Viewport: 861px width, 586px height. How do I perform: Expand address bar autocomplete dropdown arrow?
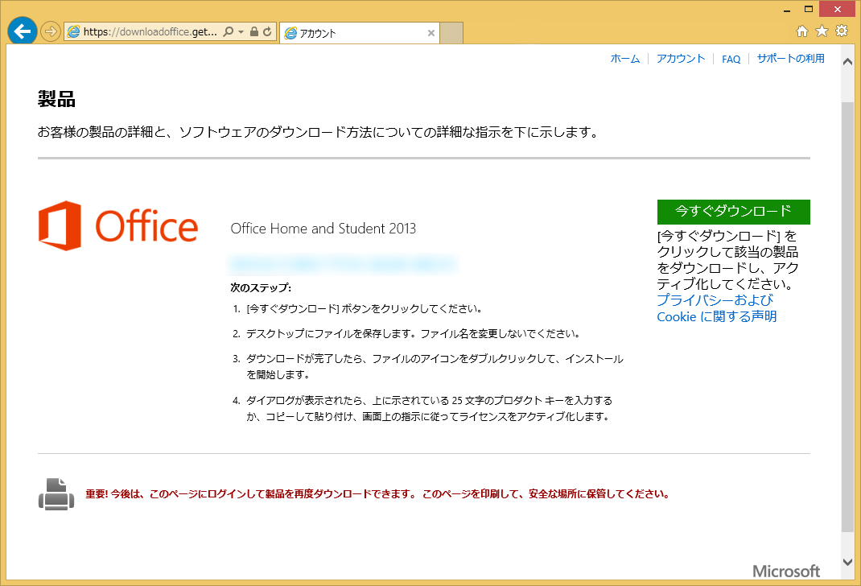pyautogui.click(x=241, y=32)
